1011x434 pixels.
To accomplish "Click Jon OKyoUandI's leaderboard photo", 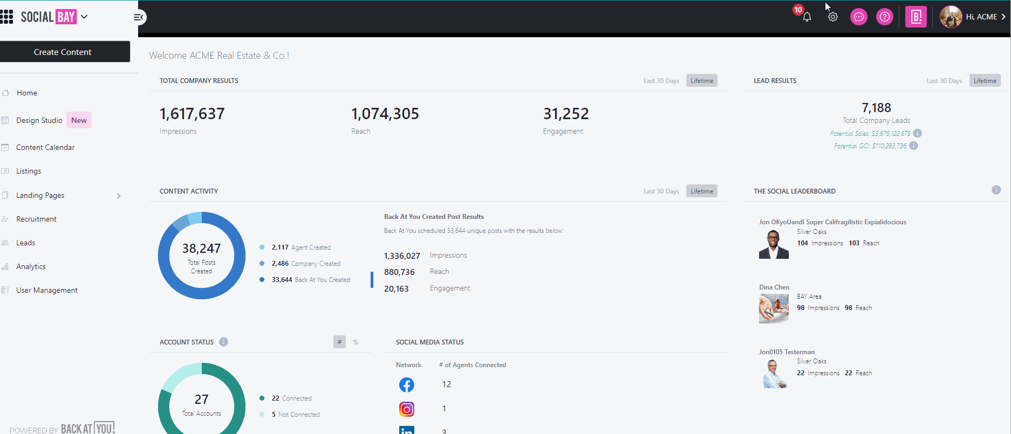I will click(x=774, y=244).
